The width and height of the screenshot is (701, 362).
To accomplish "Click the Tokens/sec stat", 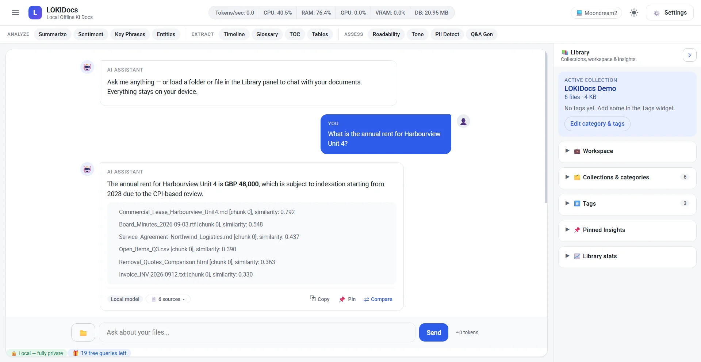I will click(x=234, y=13).
